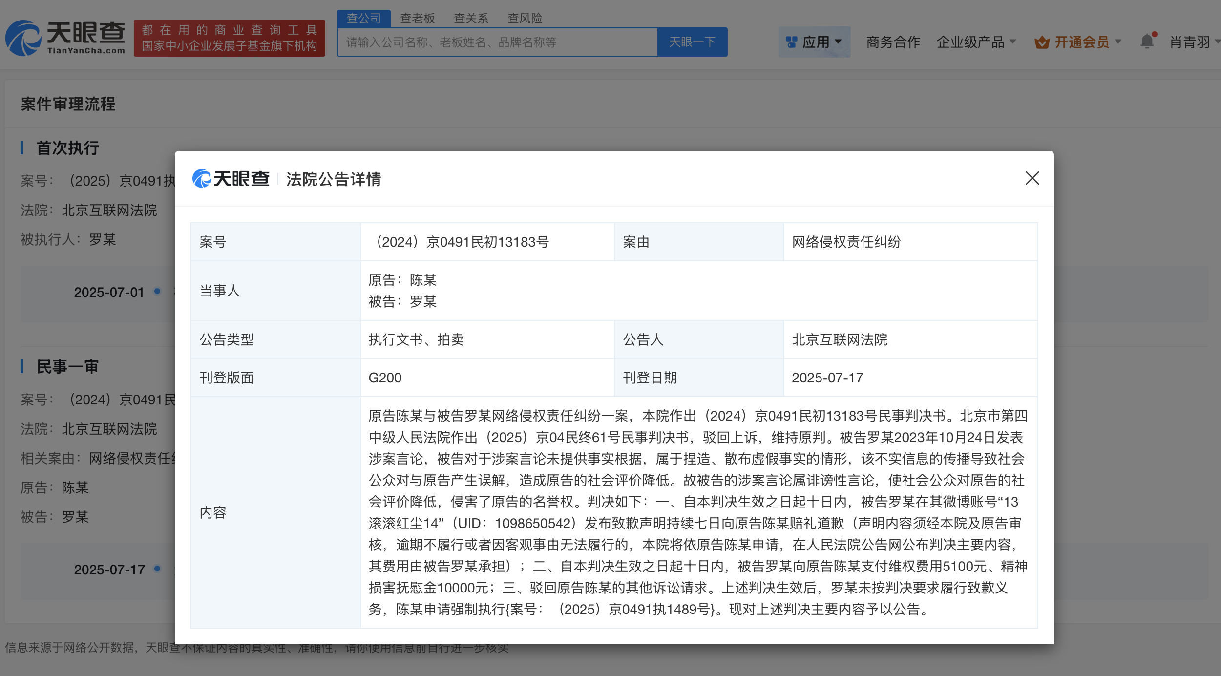1221x676 pixels.
Task: Close the 法院公告详情 dialog
Action: tap(1032, 178)
